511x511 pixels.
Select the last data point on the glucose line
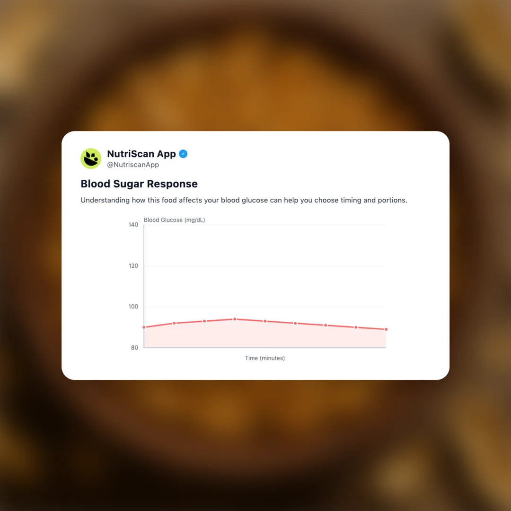coord(386,329)
